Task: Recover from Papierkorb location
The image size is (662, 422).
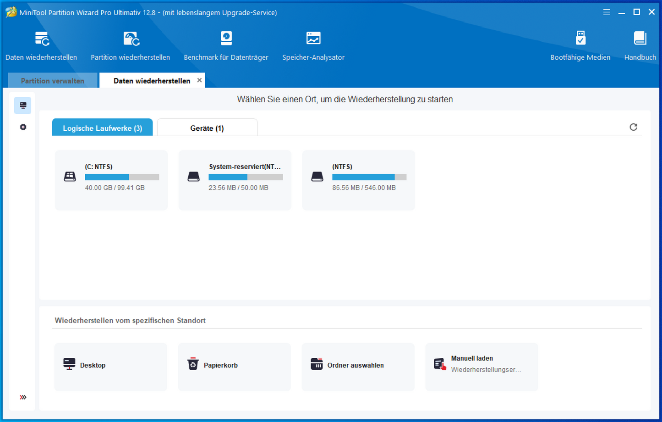Action: tap(234, 366)
